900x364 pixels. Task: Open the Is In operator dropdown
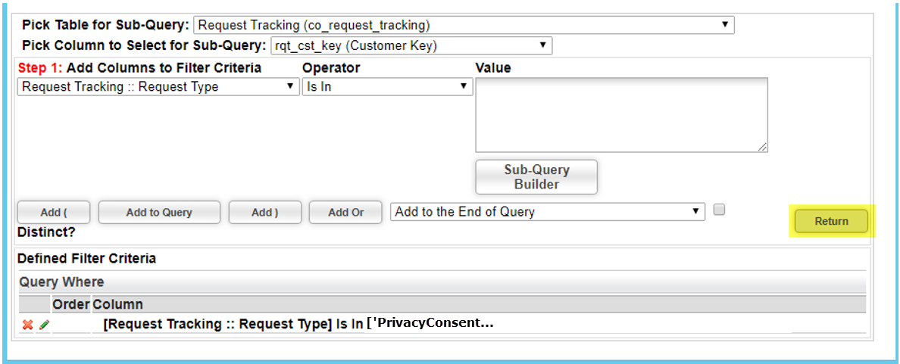click(x=387, y=87)
